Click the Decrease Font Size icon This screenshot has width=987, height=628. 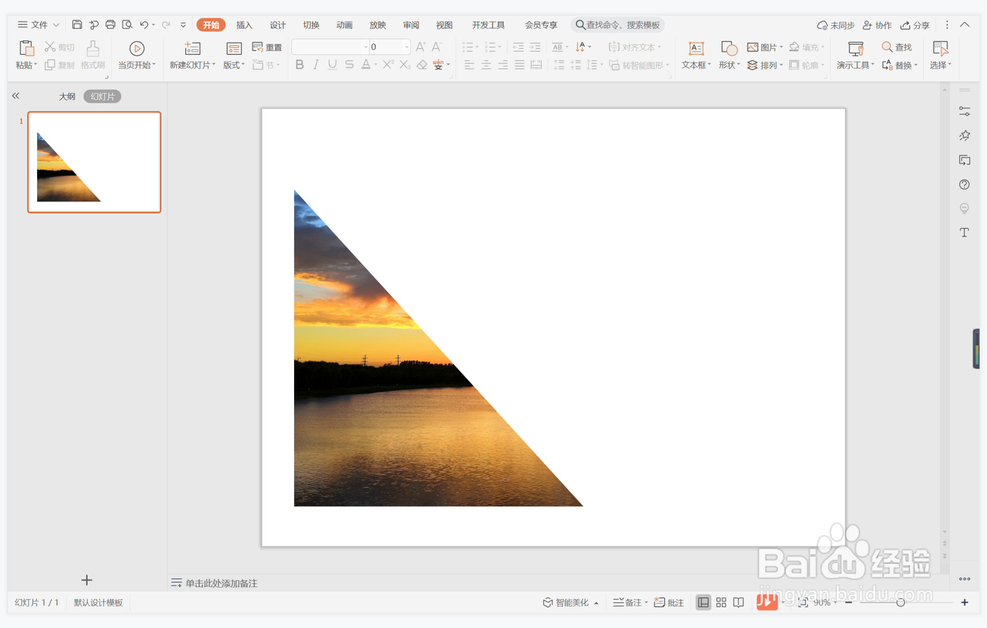(x=437, y=47)
